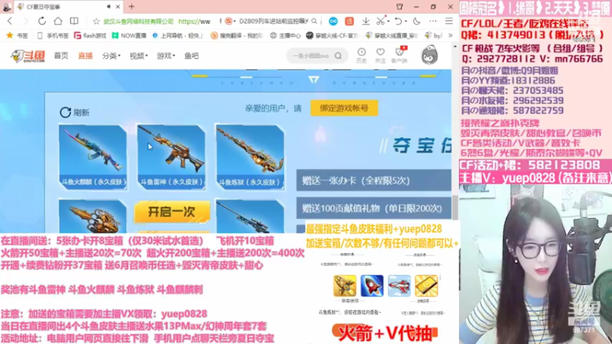Open the 关注 heart follow icon
612x344 pixels.
coord(380,55)
